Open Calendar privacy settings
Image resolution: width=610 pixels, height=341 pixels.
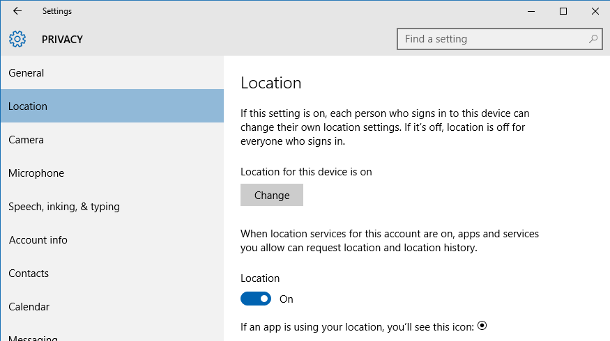point(112,306)
